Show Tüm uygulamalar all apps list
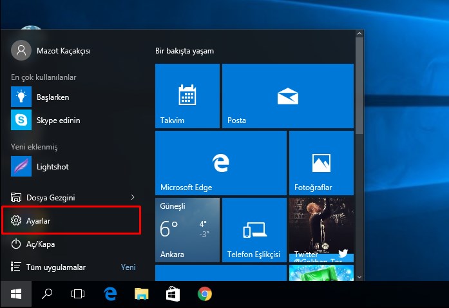 tap(55, 267)
